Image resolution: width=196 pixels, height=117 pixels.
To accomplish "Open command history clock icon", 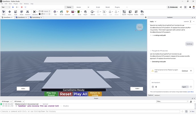I will click(x=186, y=111).
